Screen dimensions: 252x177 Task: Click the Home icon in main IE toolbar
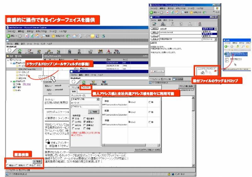(x=37, y=36)
